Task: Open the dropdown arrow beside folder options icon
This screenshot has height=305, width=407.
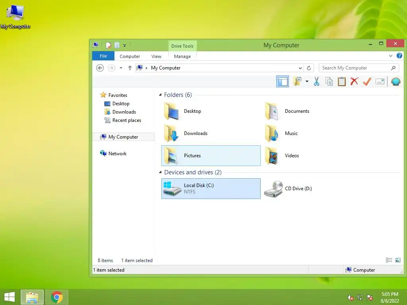Action: coord(307,82)
